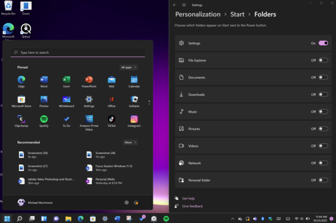336x223 pixels.
Task: Open Settings gear beside the Power button
Action: (x=127, y=203)
